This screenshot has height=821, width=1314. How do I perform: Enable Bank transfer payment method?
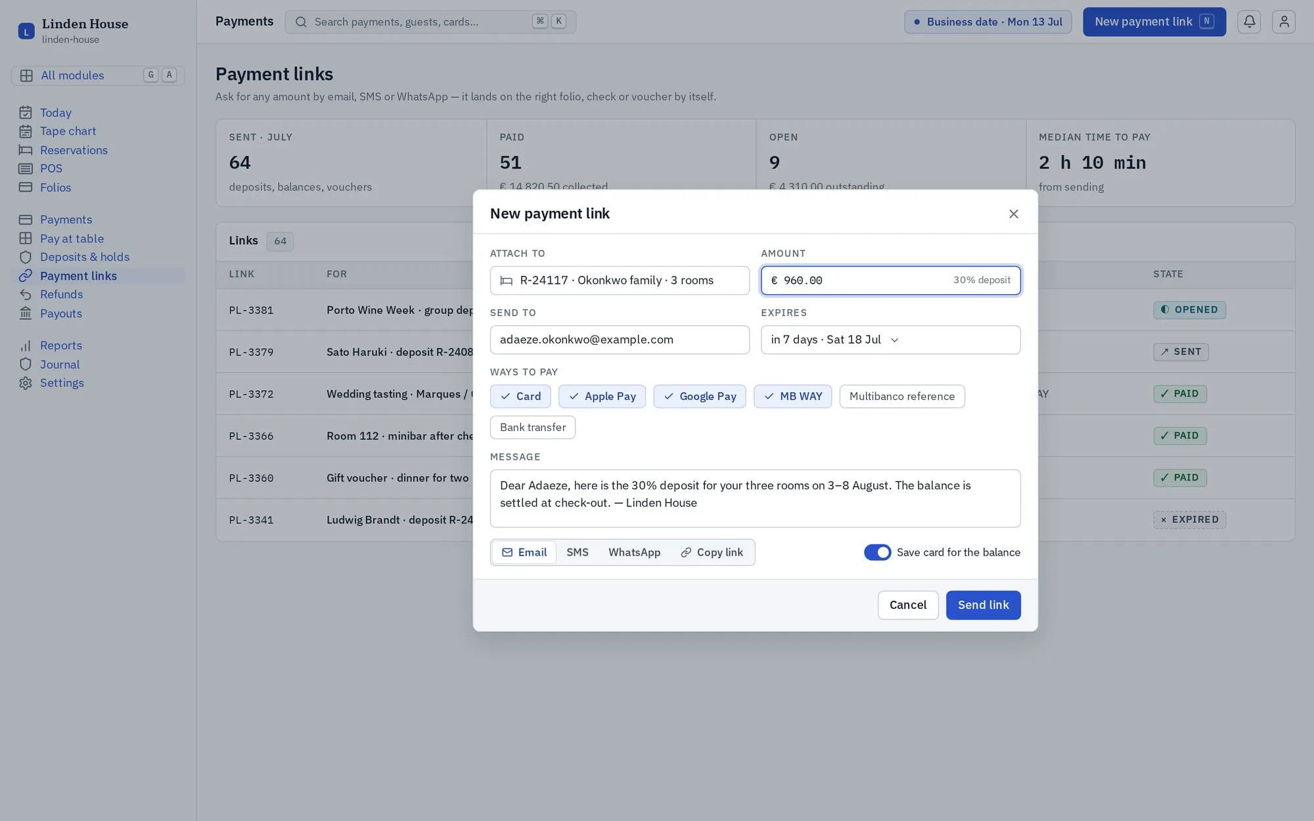tap(533, 428)
